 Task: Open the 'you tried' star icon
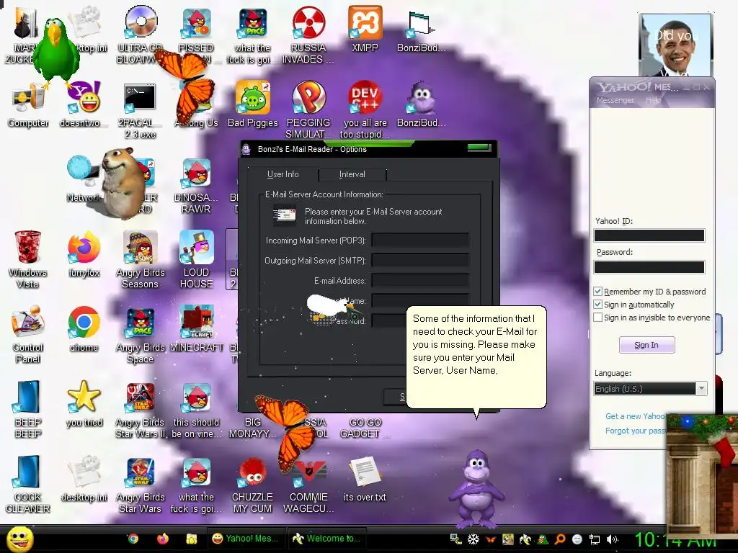click(84, 403)
